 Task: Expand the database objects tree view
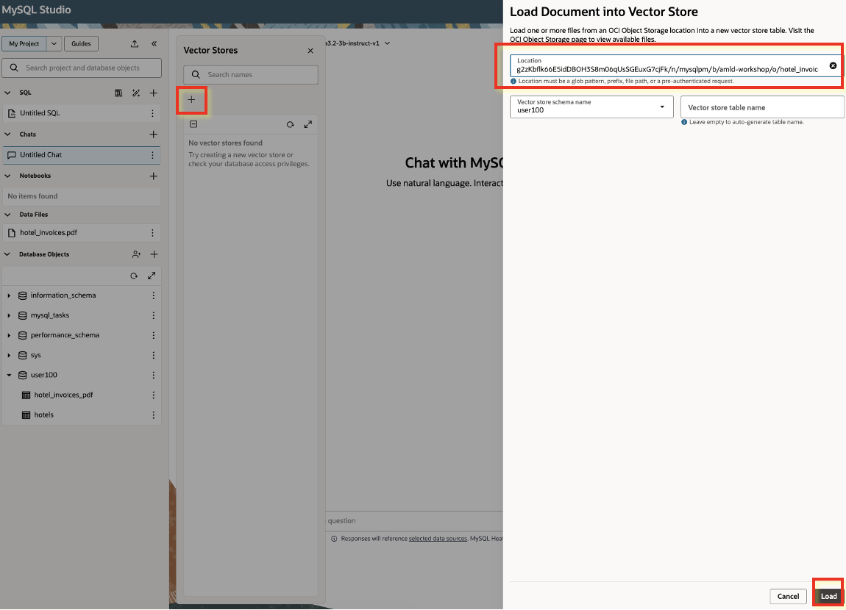click(x=152, y=276)
